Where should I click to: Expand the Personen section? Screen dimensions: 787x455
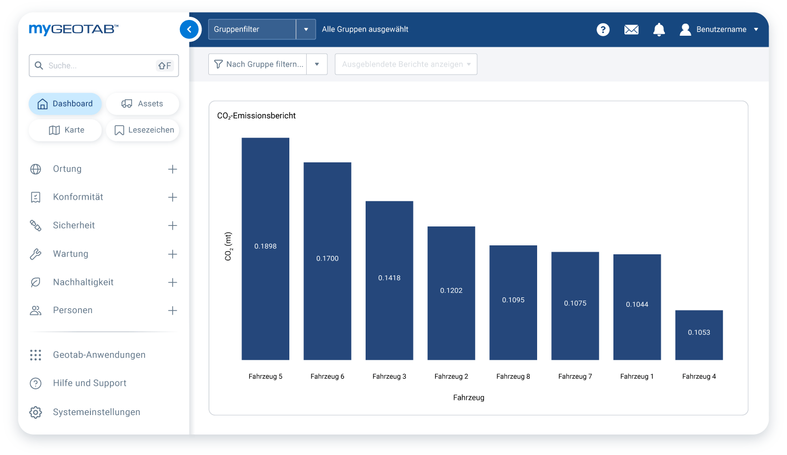pos(173,310)
